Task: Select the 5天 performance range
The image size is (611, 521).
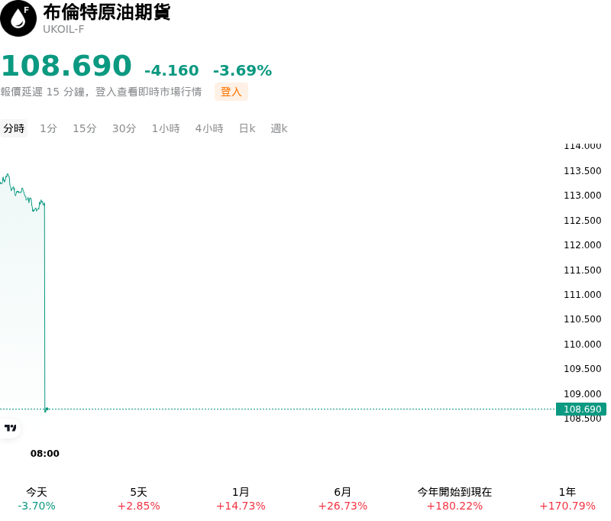Action: tap(139, 499)
